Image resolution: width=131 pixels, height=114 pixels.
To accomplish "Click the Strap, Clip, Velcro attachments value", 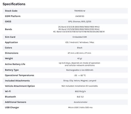I will tap(80, 81).
